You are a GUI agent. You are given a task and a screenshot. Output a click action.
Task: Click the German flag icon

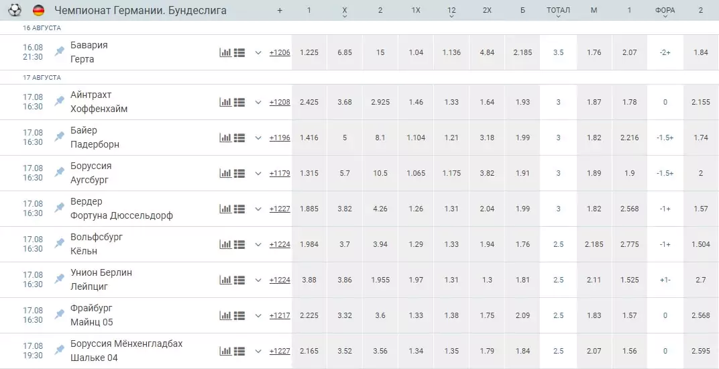click(x=38, y=10)
